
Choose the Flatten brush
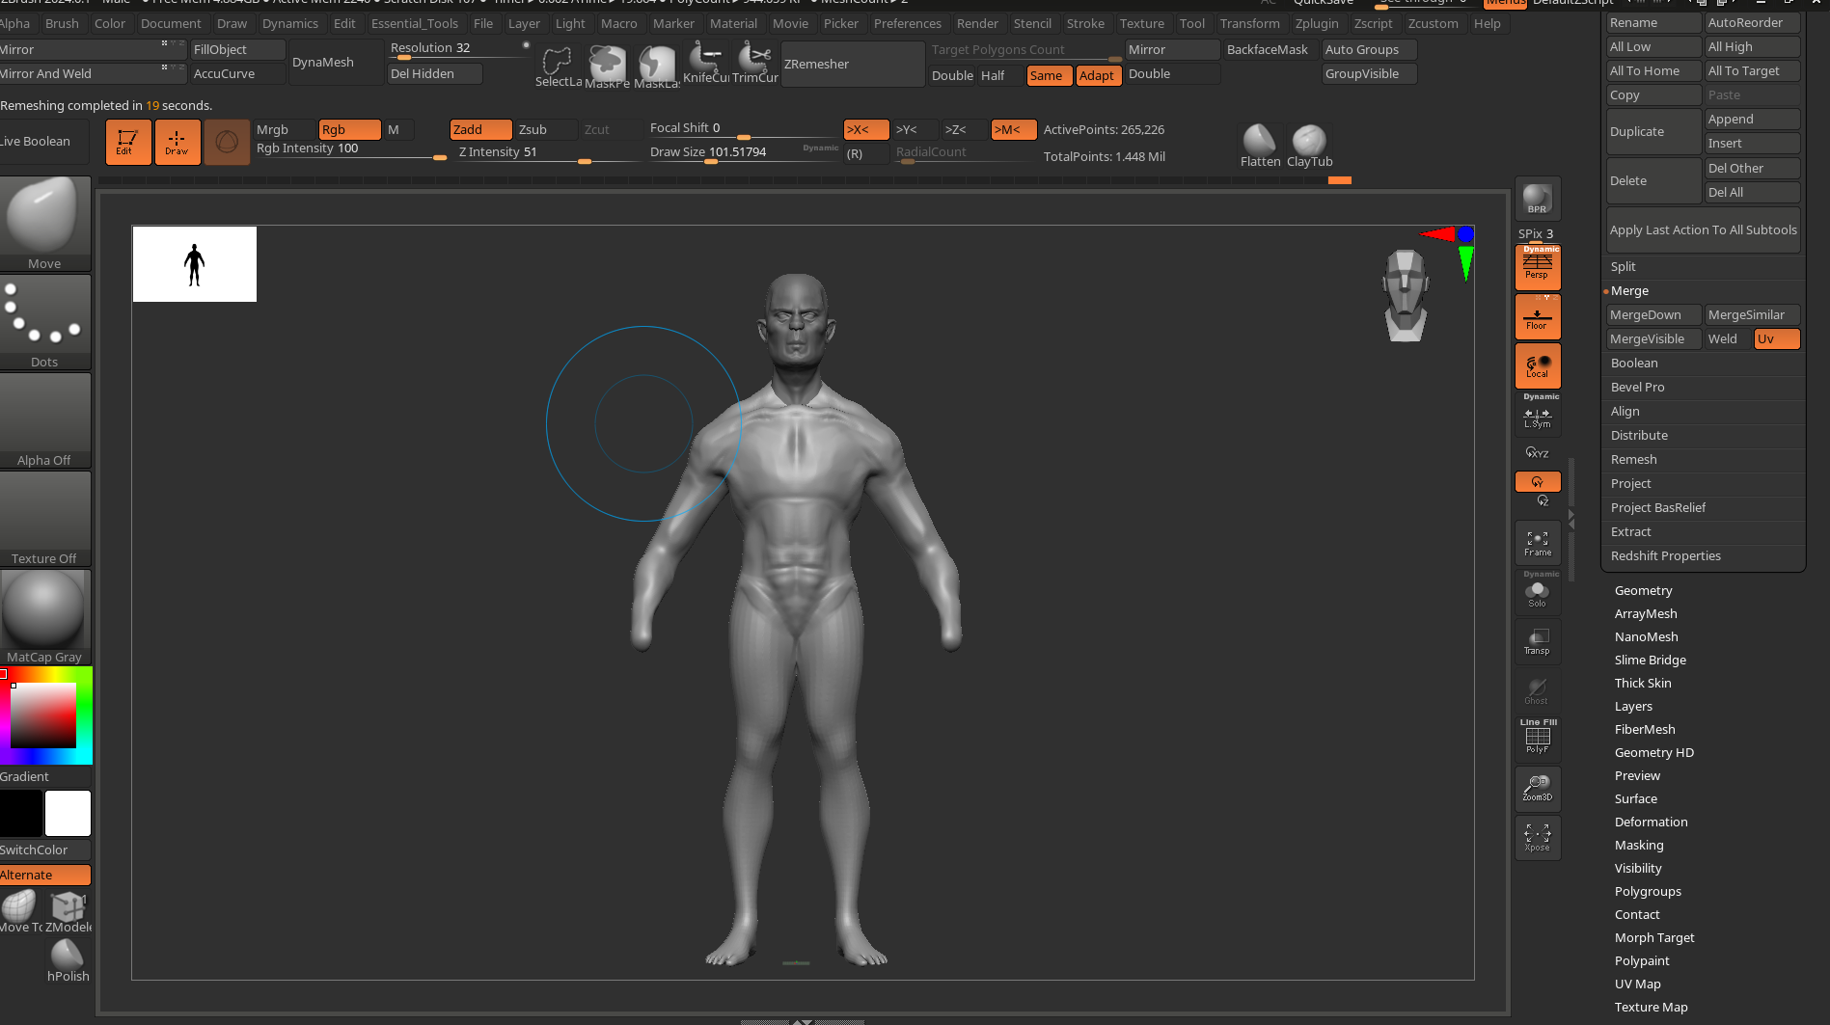click(1260, 146)
